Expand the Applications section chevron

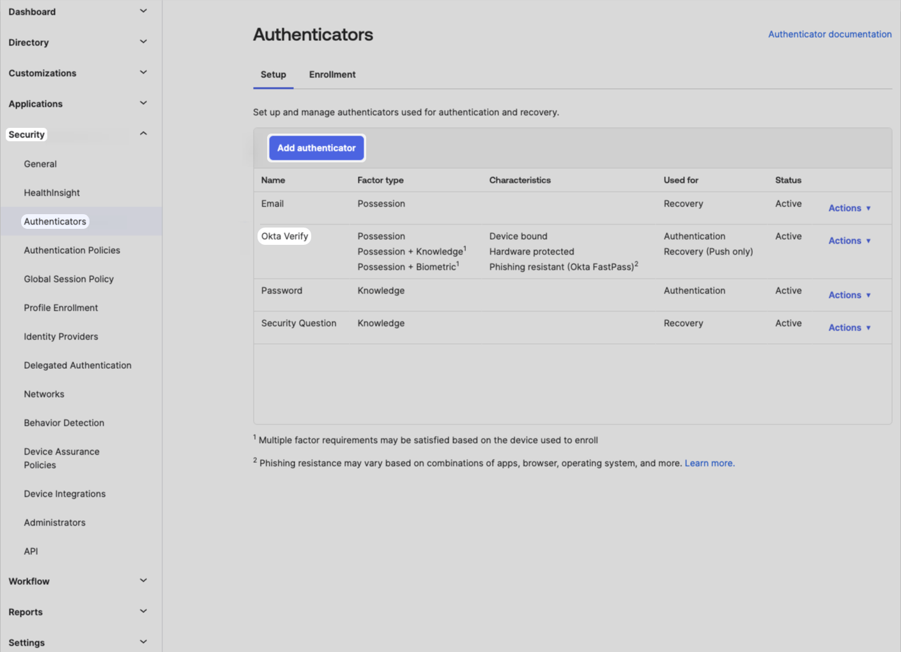pyautogui.click(x=143, y=103)
